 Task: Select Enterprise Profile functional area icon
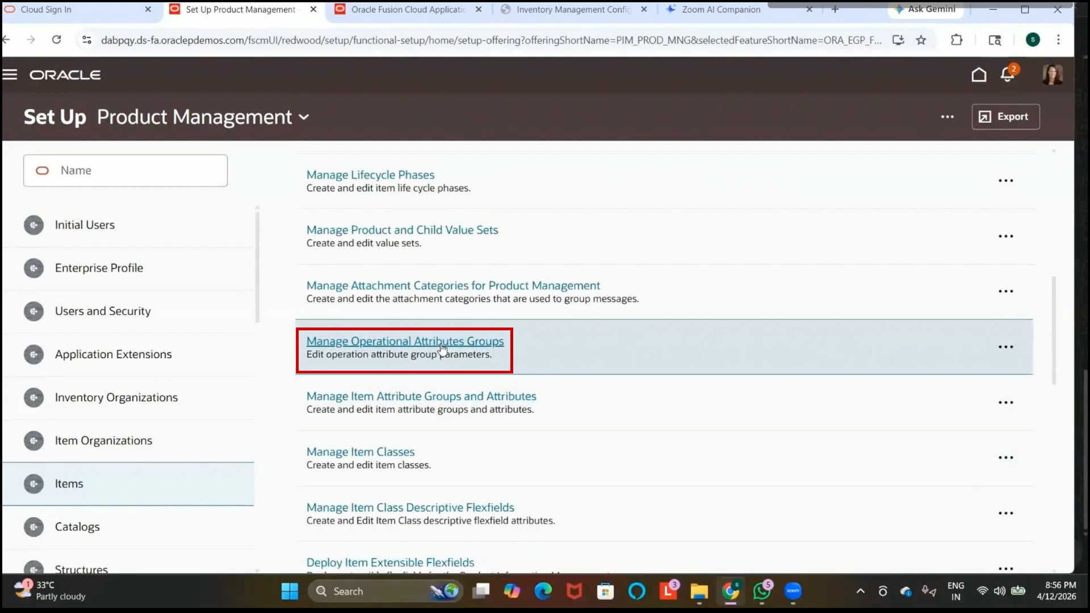click(33, 268)
